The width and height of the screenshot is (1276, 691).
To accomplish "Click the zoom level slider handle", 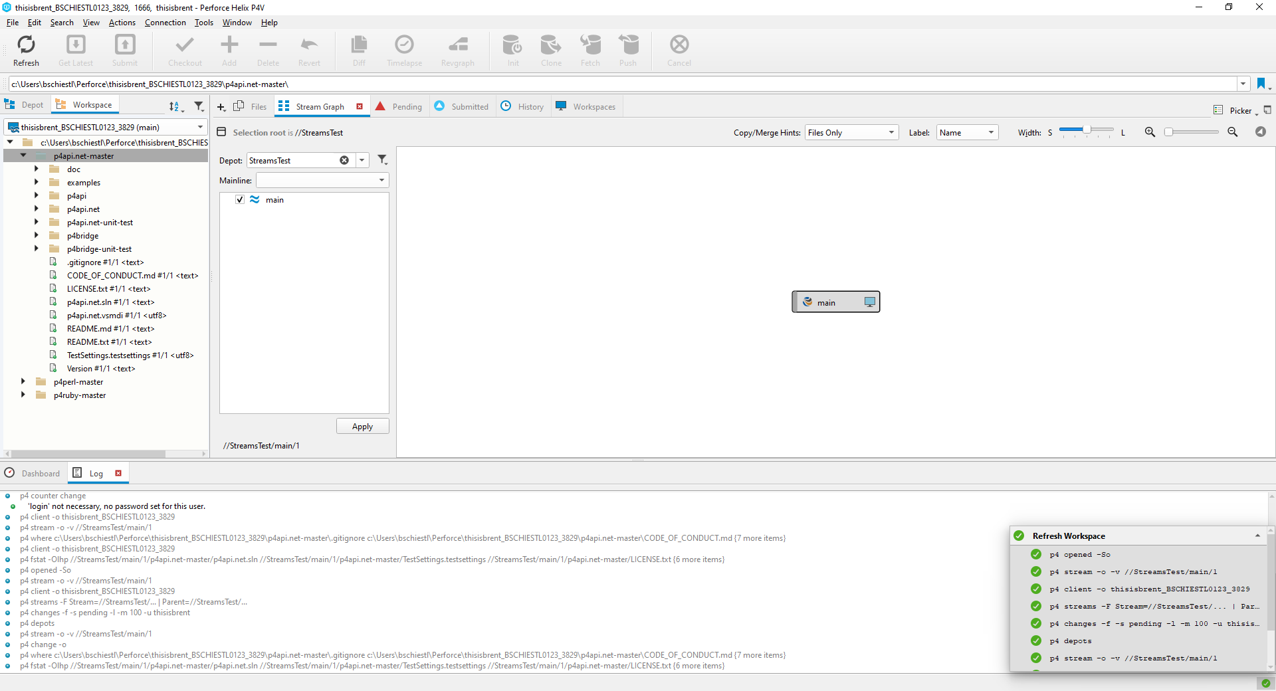I will 1168,132.
